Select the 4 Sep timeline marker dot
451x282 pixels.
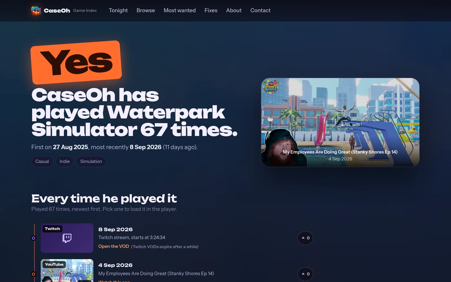pos(34,274)
